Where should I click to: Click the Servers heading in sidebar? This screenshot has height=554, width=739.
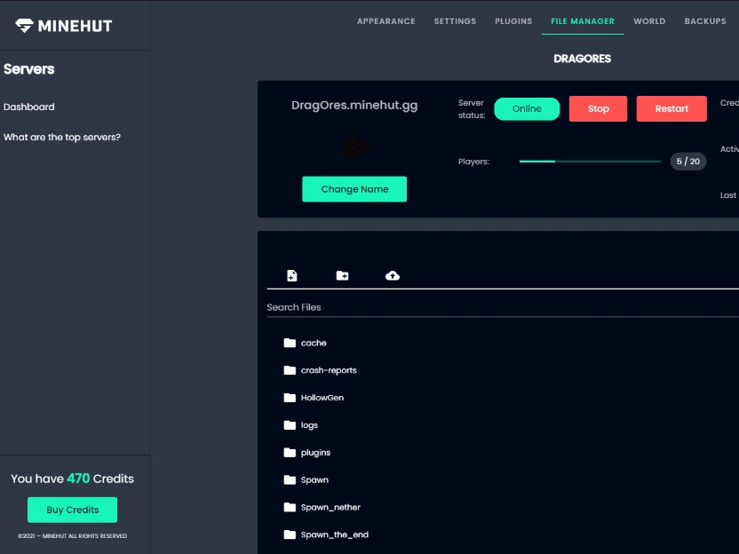tap(29, 69)
